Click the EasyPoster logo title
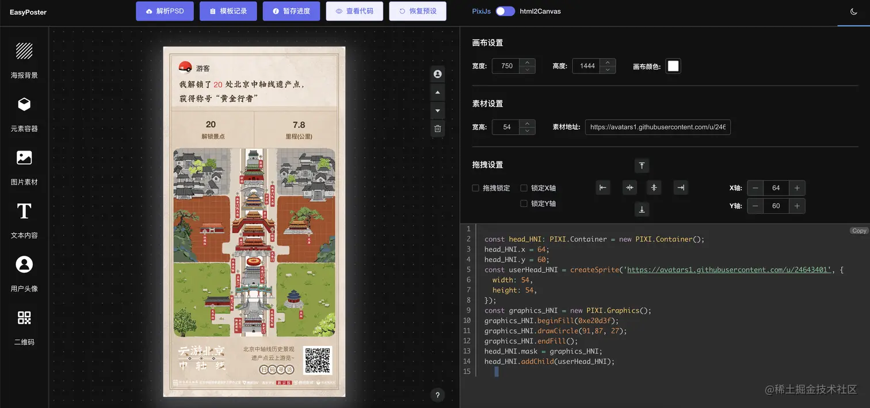 [28, 12]
